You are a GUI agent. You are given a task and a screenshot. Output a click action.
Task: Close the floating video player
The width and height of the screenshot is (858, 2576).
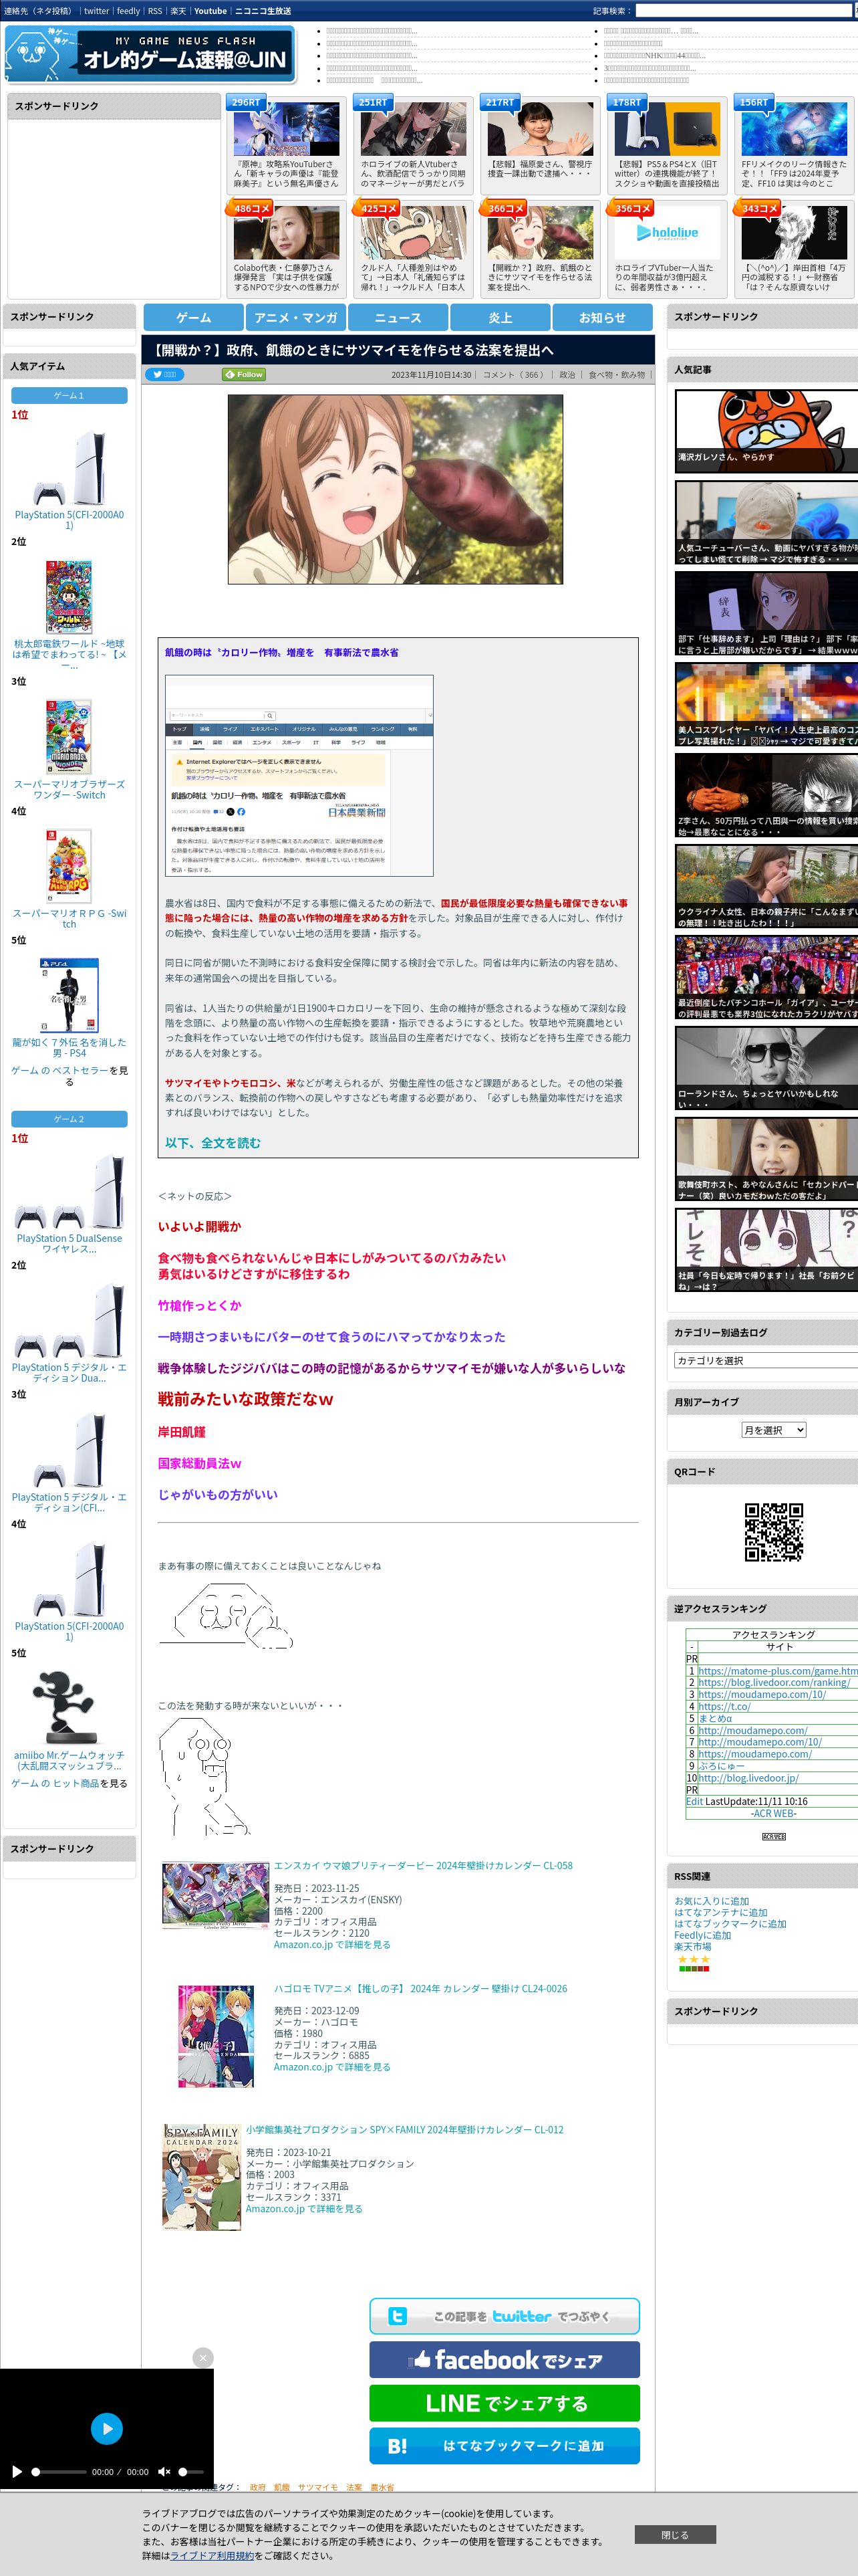click(202, 2357)
